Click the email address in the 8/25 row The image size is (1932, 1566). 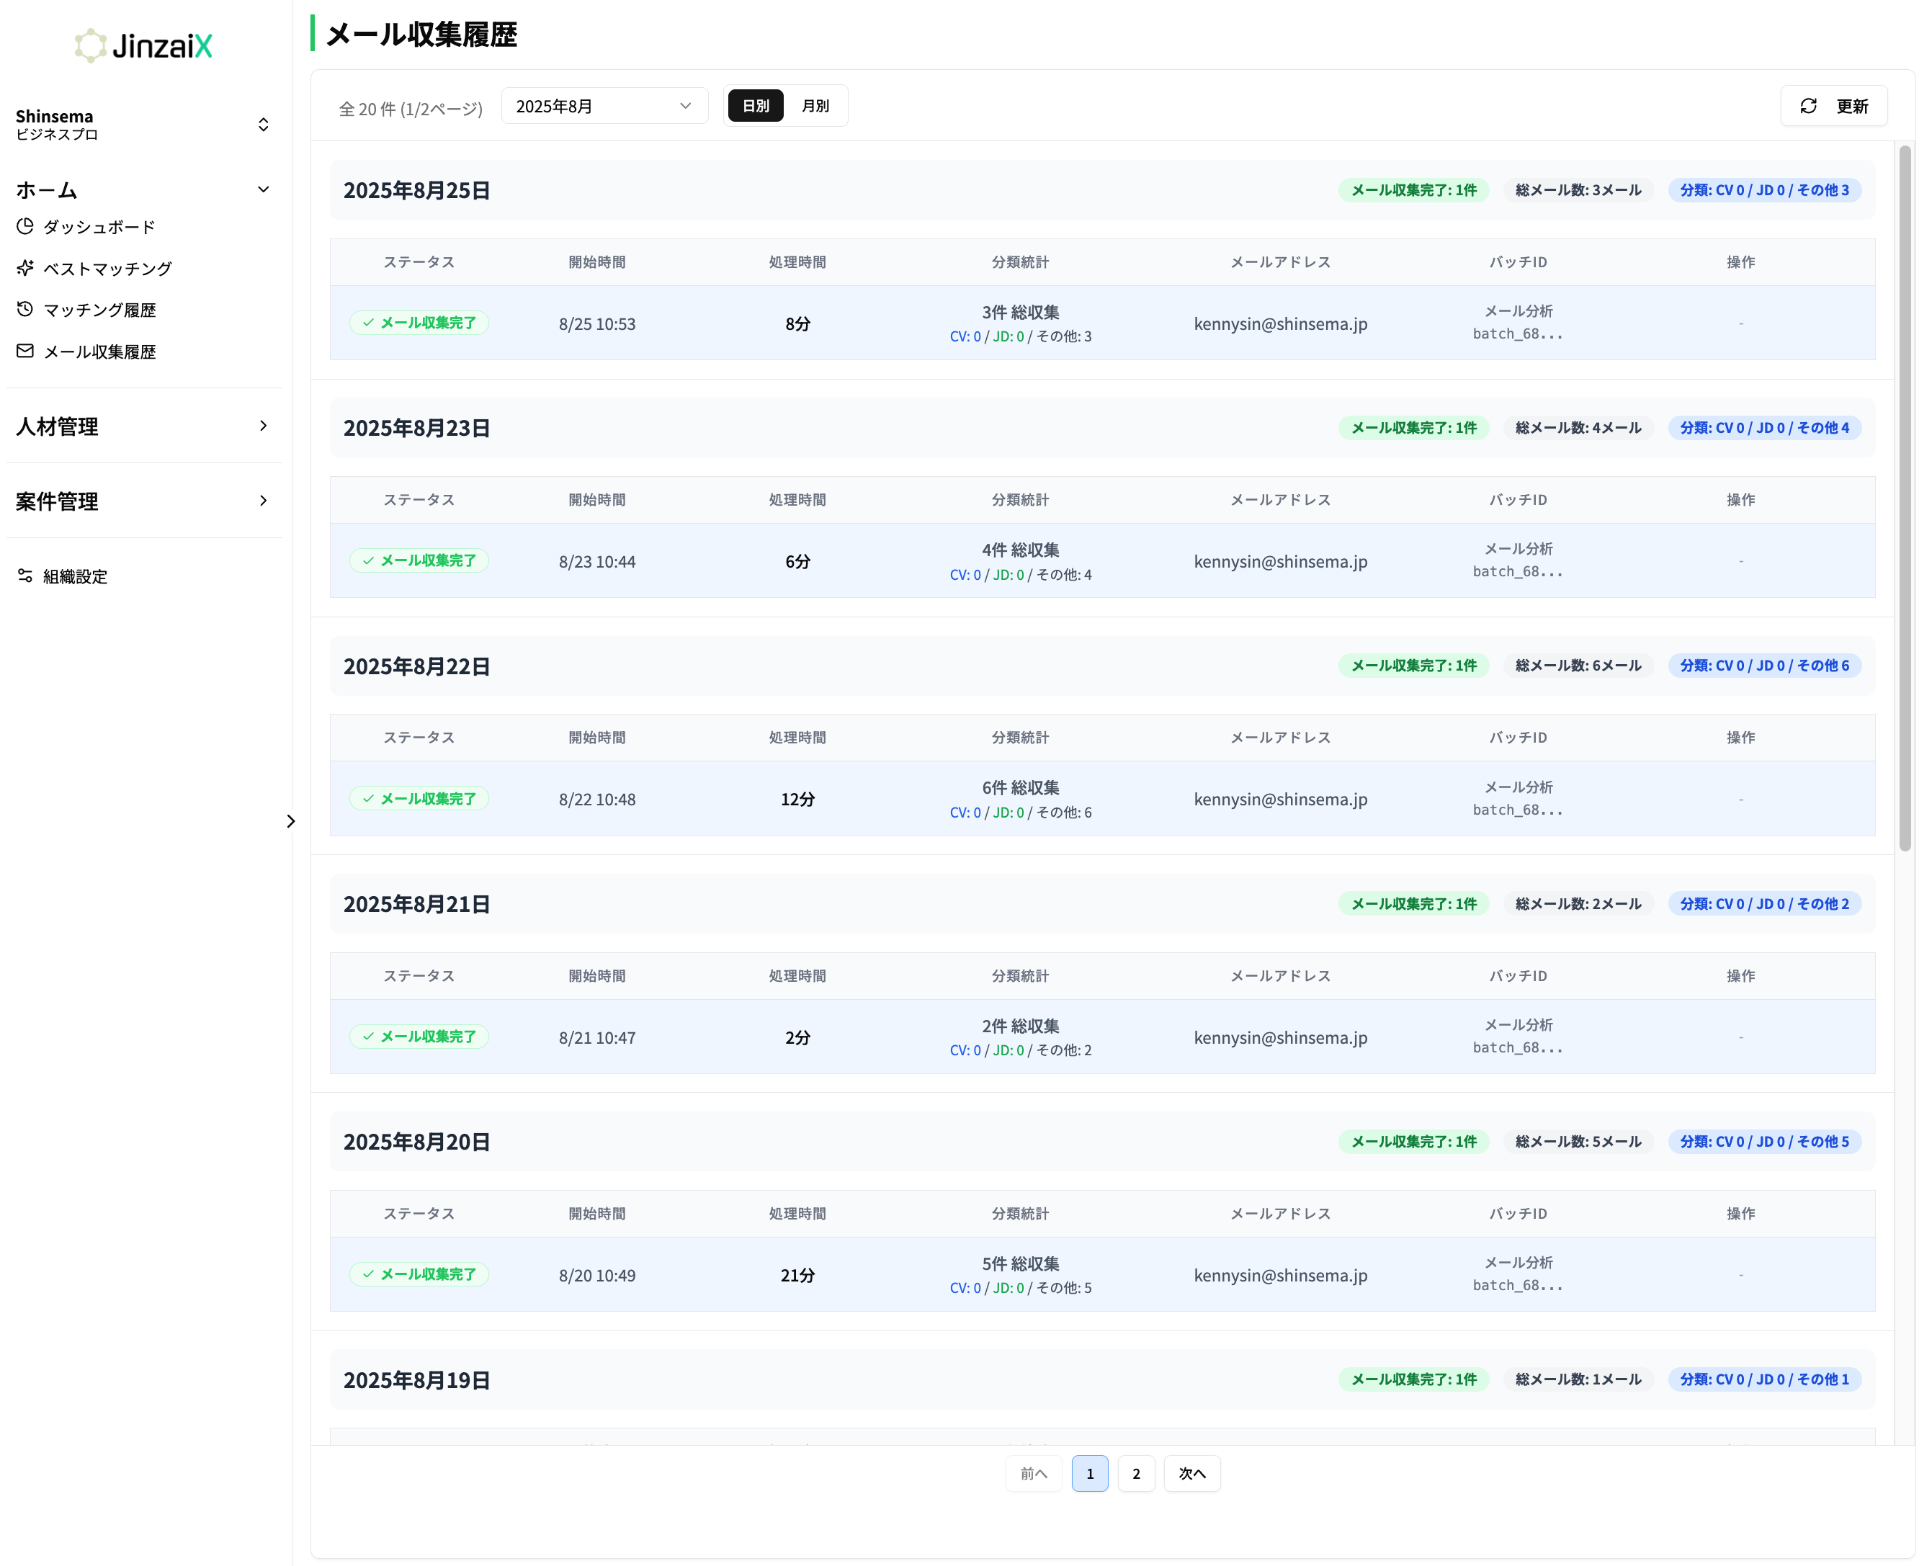1281,324
